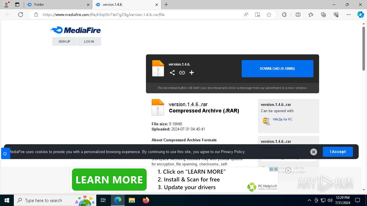Expand the System compatibility dropdown

[288, 157]
